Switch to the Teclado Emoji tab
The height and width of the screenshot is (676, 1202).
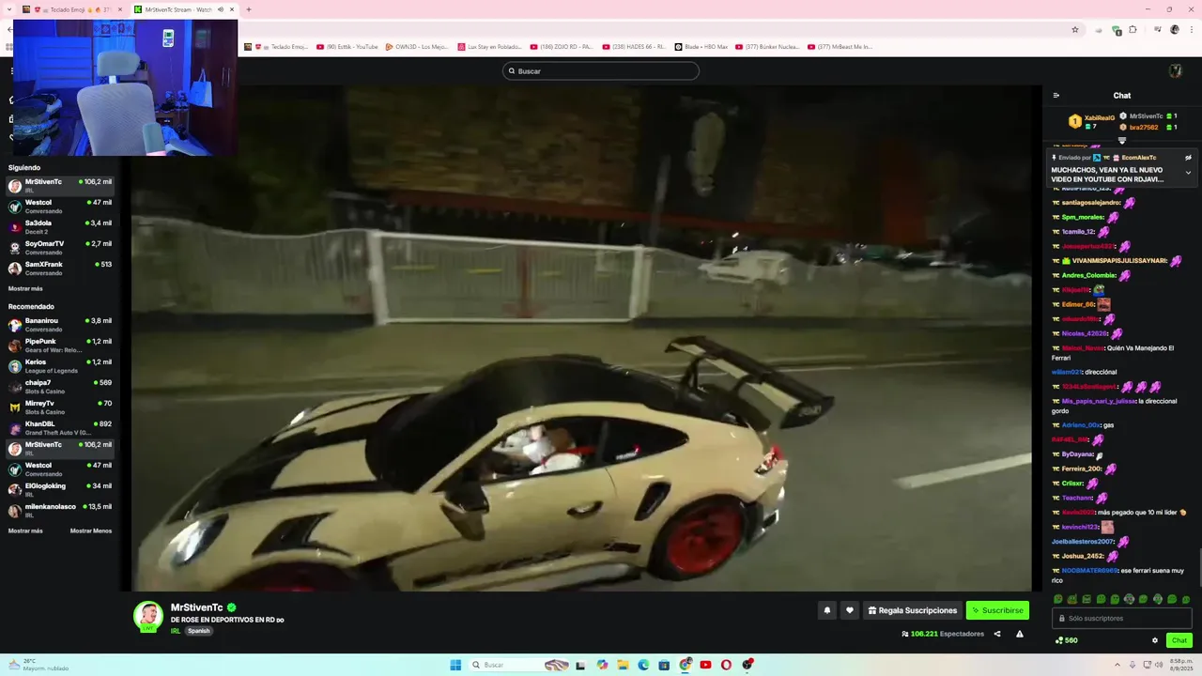point(72,9)
